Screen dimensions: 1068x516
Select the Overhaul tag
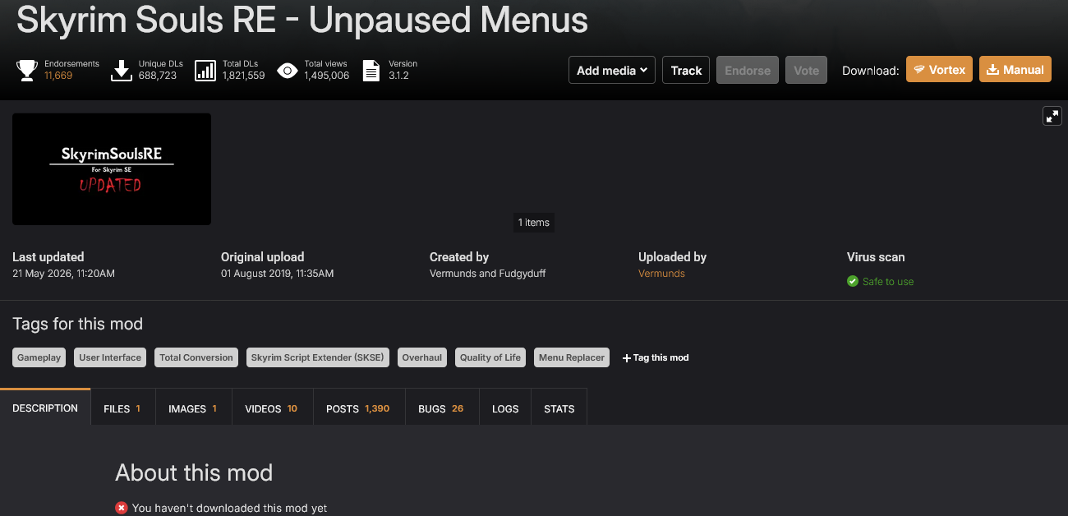421,357
